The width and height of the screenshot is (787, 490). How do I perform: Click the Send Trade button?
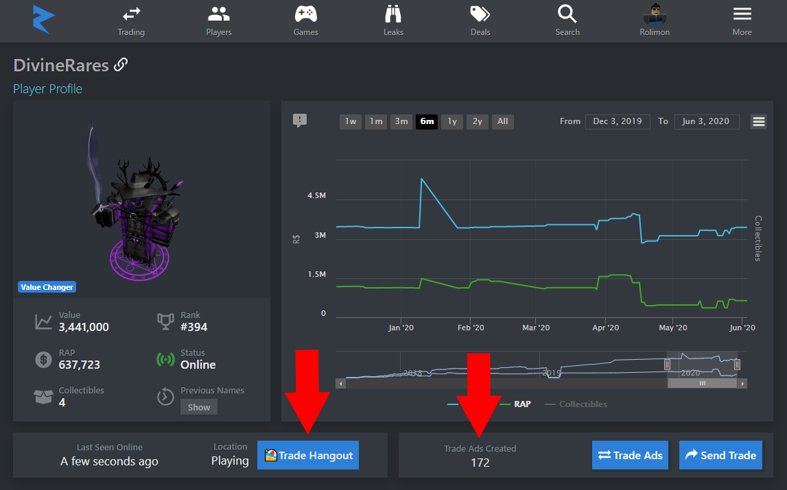[720, 455]
